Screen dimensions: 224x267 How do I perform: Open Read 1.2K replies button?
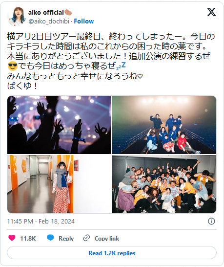coord(112,253)
